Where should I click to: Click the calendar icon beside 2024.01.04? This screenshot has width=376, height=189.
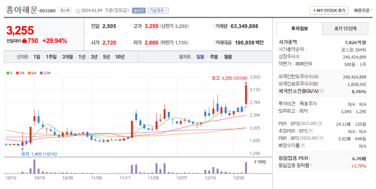coord(78,11)
